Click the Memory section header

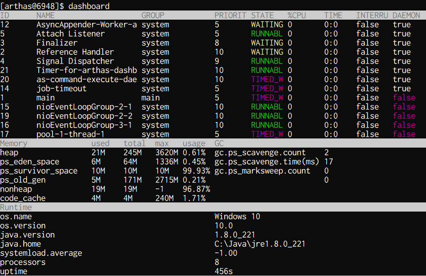14,143
